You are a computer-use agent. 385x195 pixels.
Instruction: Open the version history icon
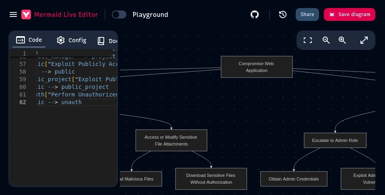(283, 14)
